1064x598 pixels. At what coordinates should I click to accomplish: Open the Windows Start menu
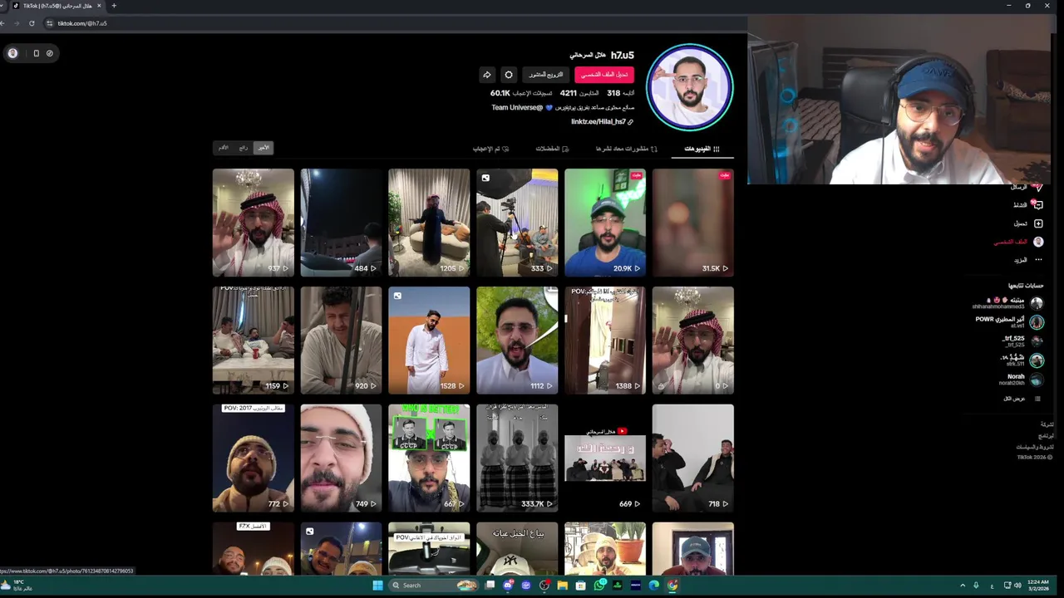(377, 586)
